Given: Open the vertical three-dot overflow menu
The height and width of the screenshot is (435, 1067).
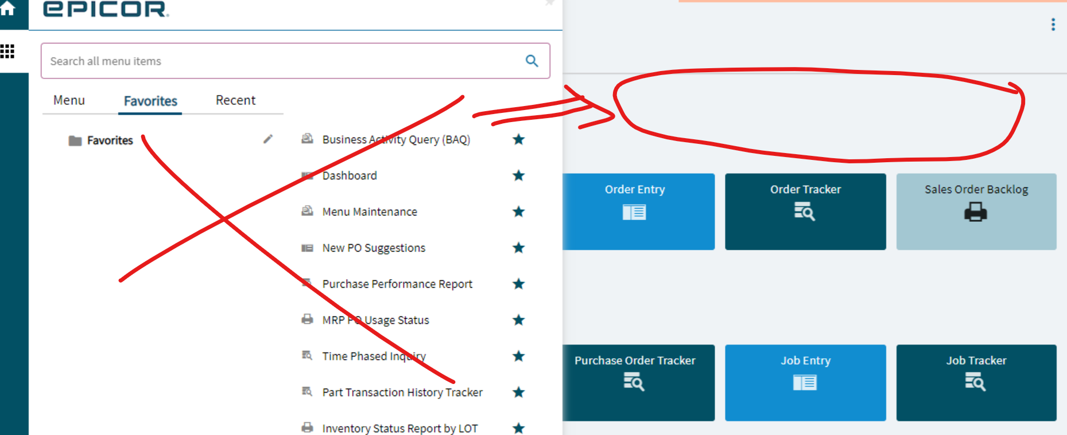Looking at the screenshot, I should pos(1053,25).
